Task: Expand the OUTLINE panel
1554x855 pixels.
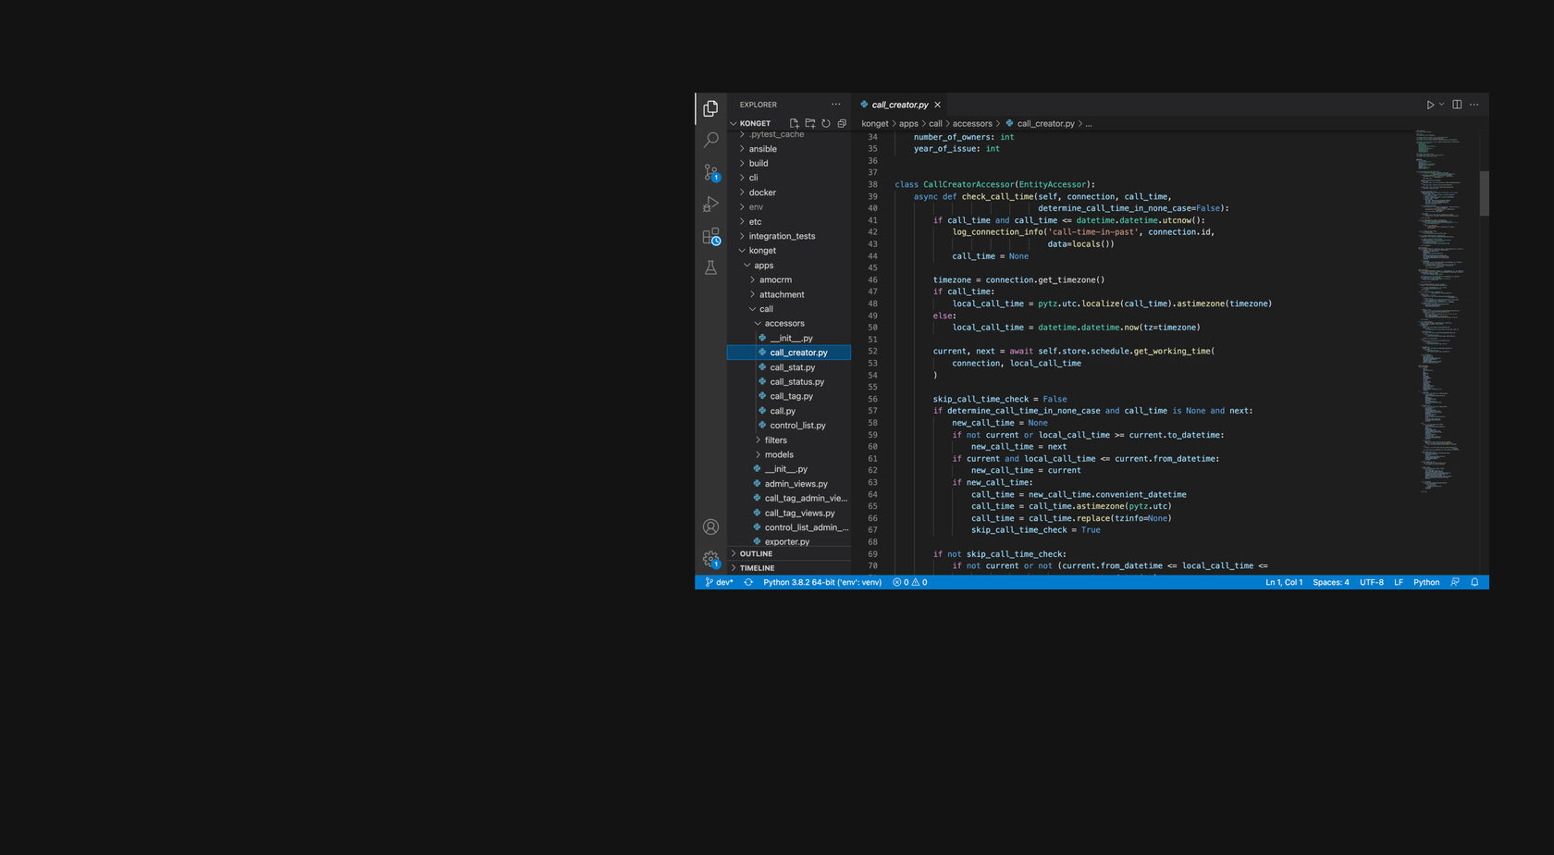Action: click(x=789, y=553)
